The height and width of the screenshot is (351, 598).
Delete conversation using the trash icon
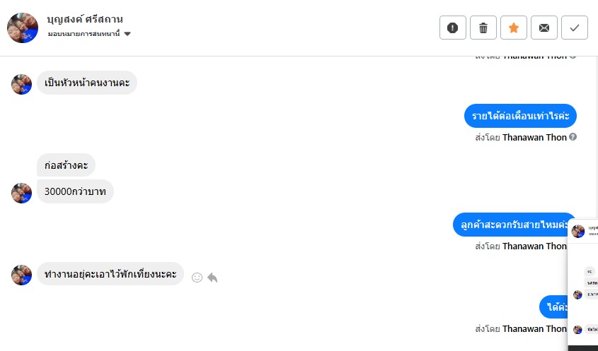(x=483, y=28)
